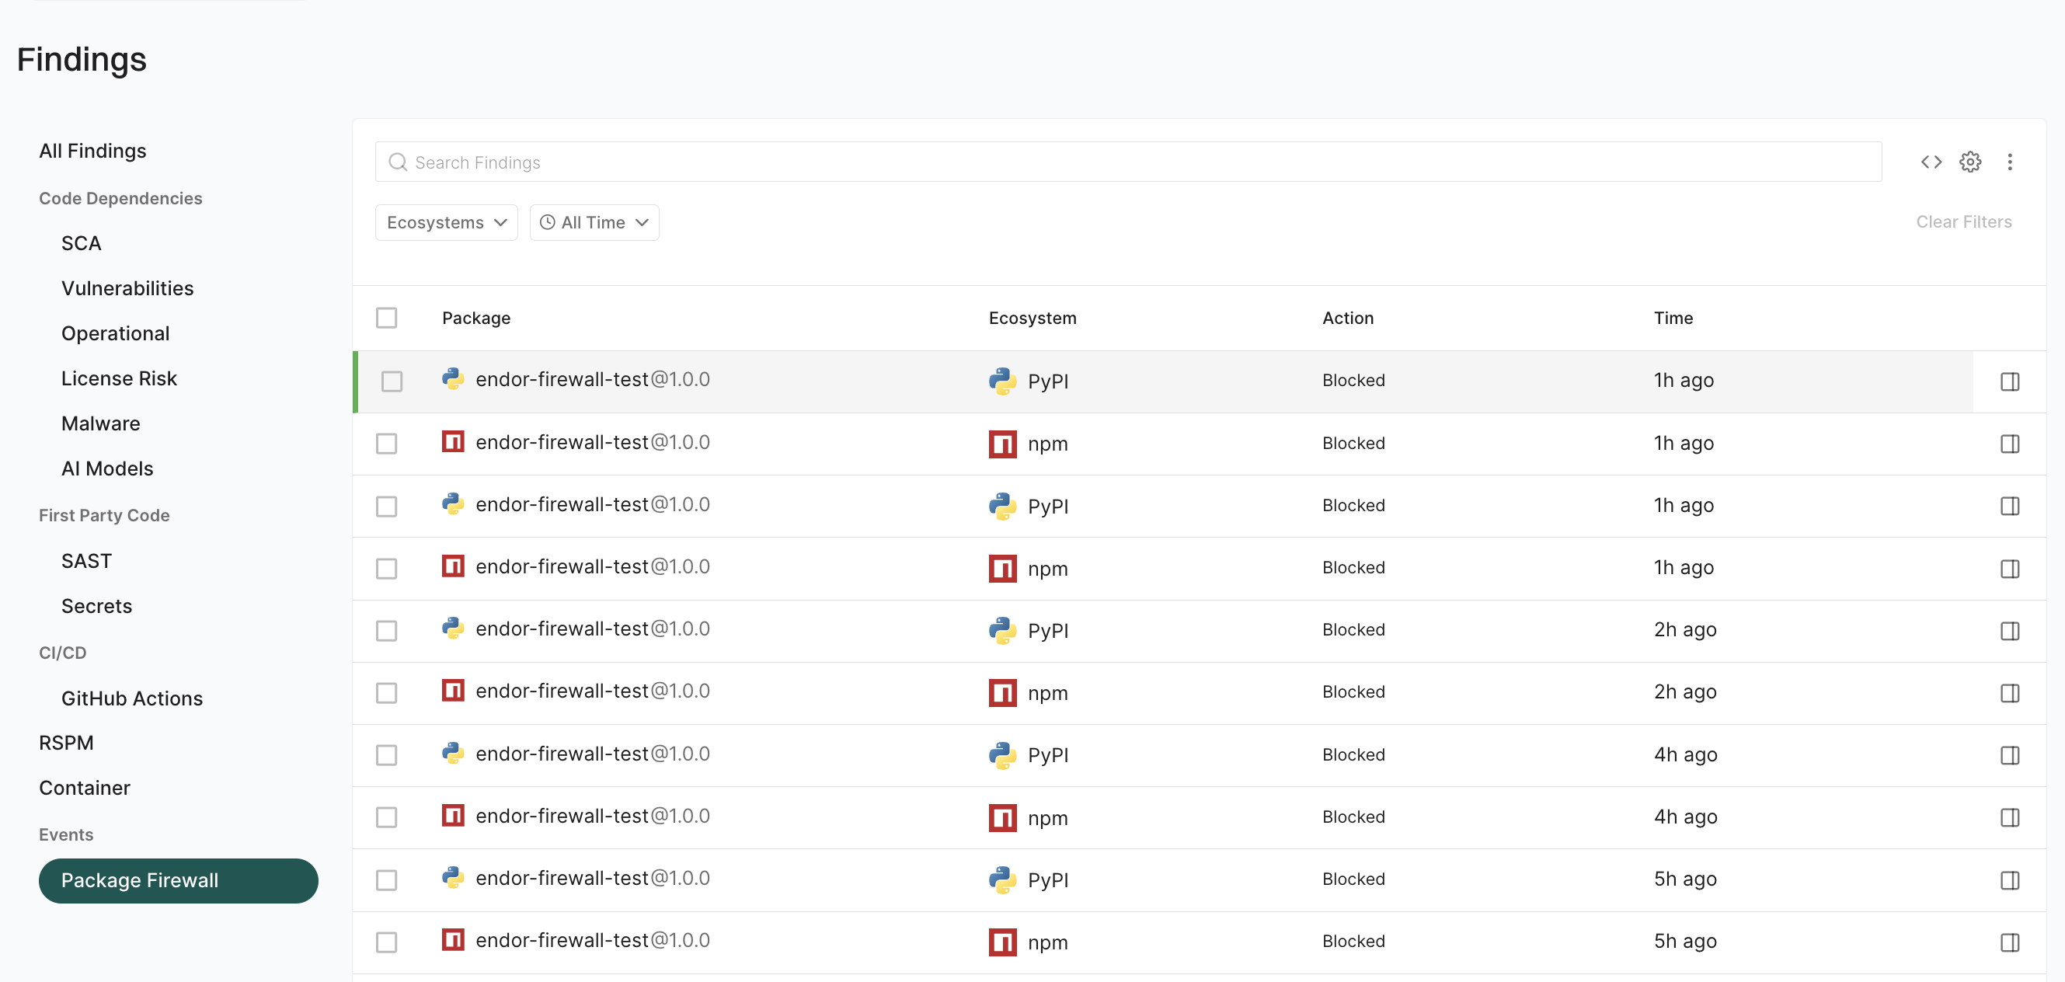The image size is (2065, 982).
Task: Open the side panel for the last npm finding
Action: click(x=2010, y=942)
